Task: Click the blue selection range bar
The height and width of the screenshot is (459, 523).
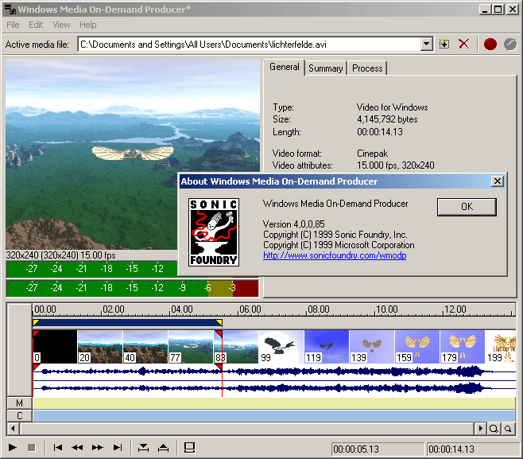Action: [x=128, y=322]
